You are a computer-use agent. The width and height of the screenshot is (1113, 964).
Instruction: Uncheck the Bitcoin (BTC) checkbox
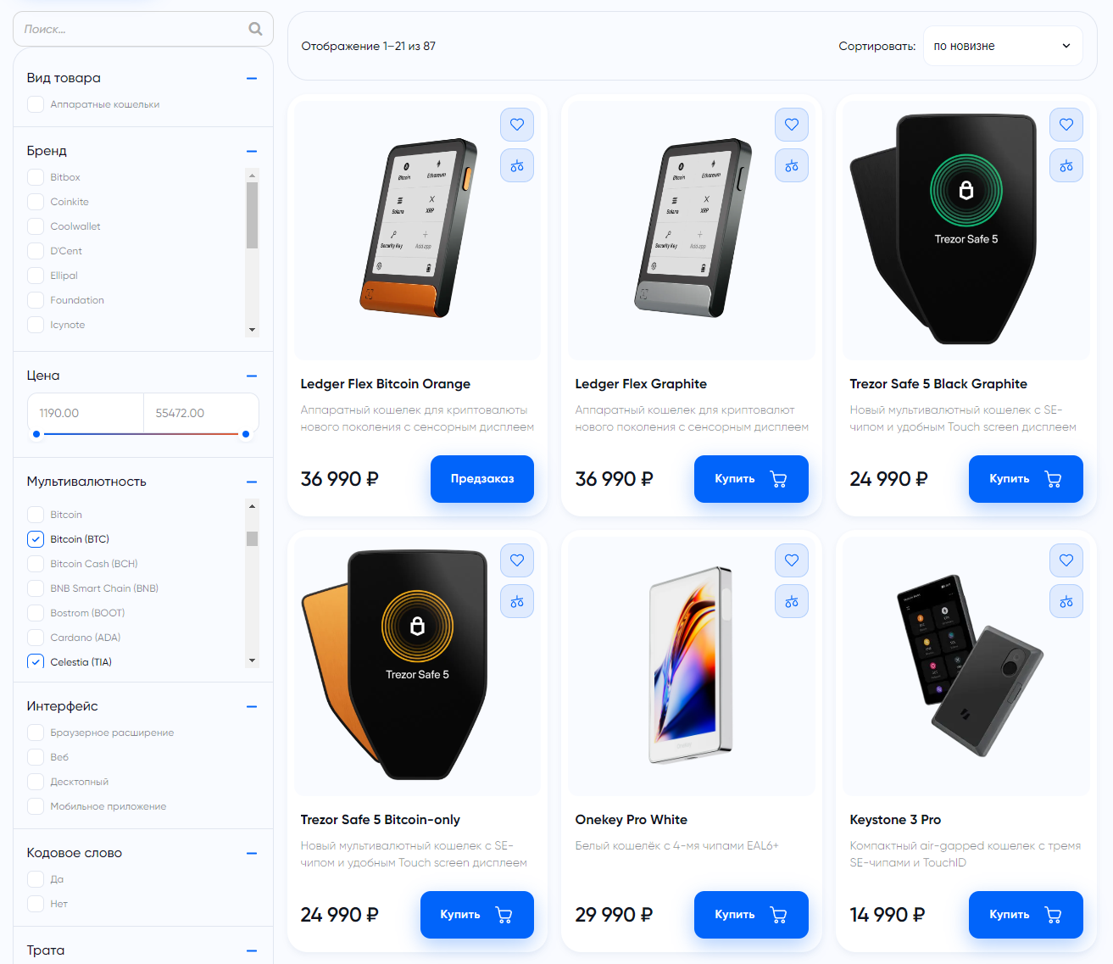36,539
